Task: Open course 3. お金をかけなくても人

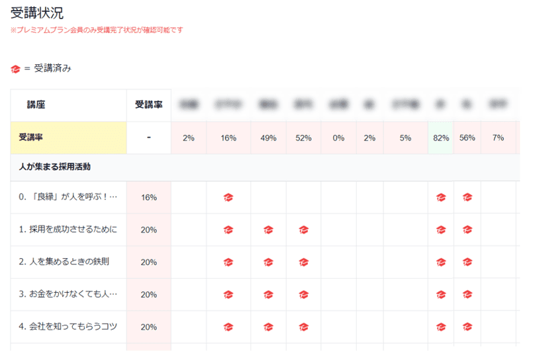Action: pos(68,295)
